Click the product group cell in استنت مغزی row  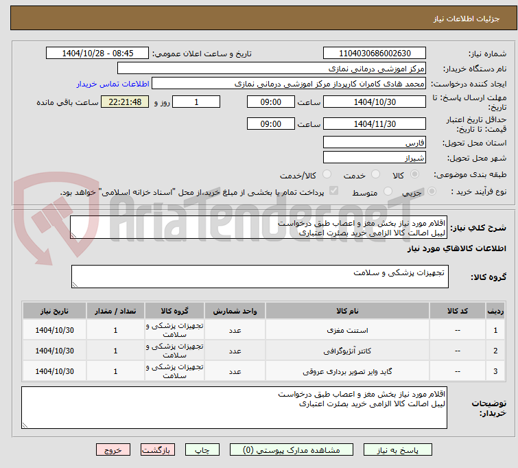[x=174, y=330]
